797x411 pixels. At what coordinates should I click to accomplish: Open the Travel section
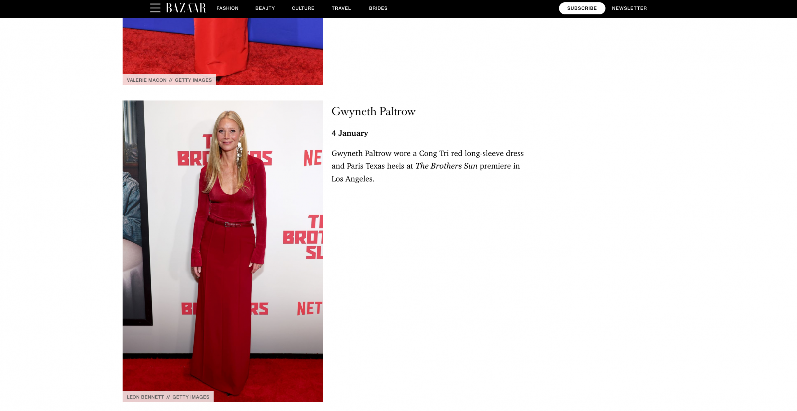[341, 8]
